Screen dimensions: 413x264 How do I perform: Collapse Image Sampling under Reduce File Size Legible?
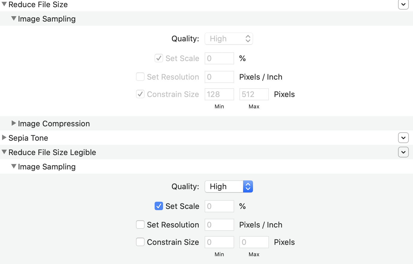coord(13,166)
